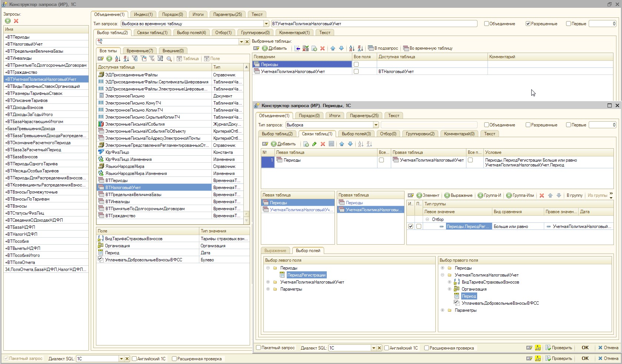Expand Параметры node in right field tree
Screen dimensions: 622x364
point(442,310)
